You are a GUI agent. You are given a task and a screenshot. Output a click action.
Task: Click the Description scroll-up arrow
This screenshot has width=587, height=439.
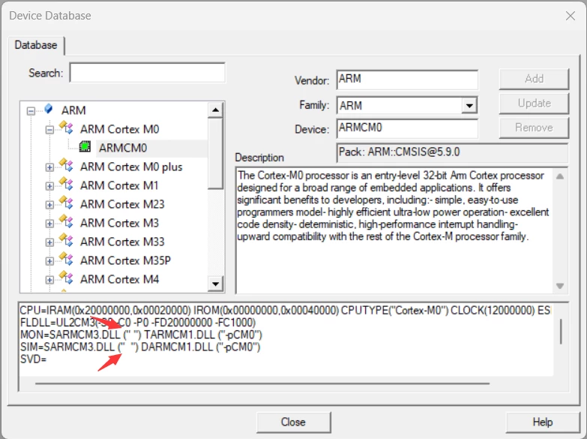tap(560, 176)
